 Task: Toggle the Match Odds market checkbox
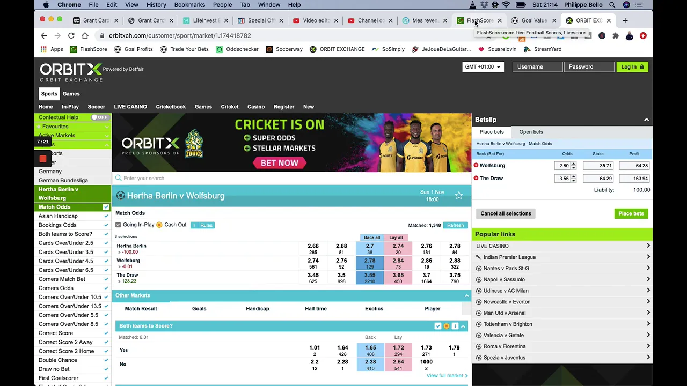(x=106, y=207)
